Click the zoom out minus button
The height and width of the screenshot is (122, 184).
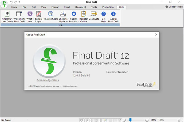(124, 120)
